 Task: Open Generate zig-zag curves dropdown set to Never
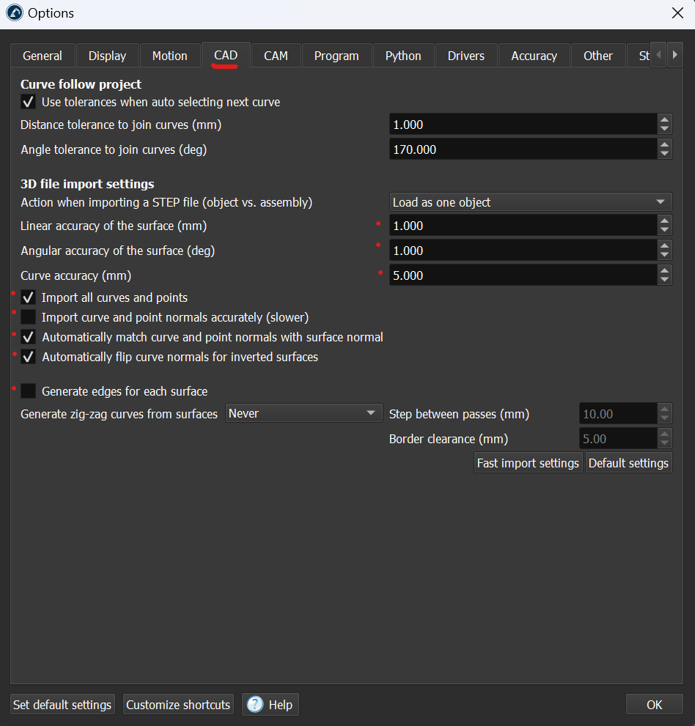pyautogui.click(x=304, y=413)
